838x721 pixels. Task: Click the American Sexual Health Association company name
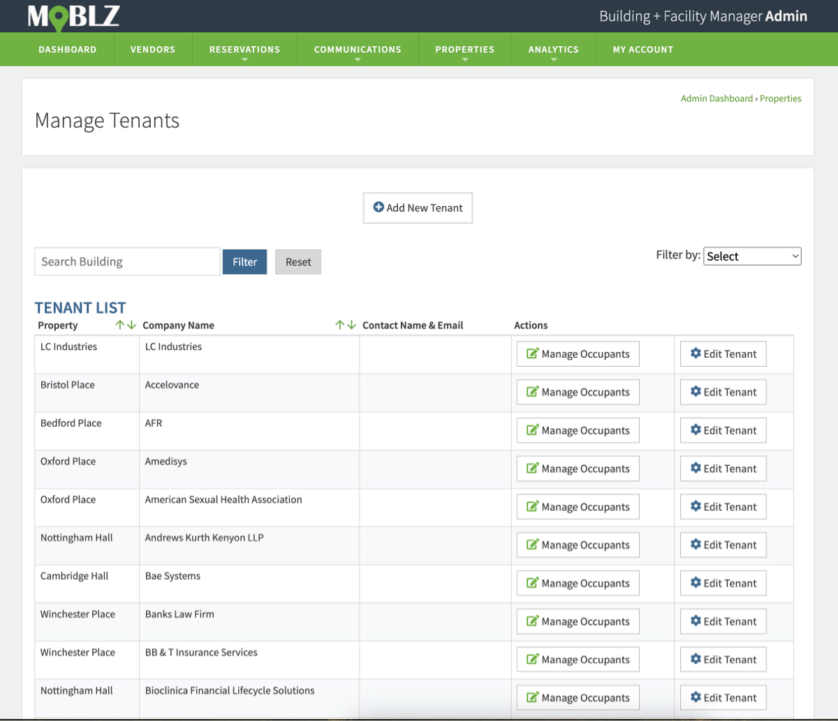223,500
